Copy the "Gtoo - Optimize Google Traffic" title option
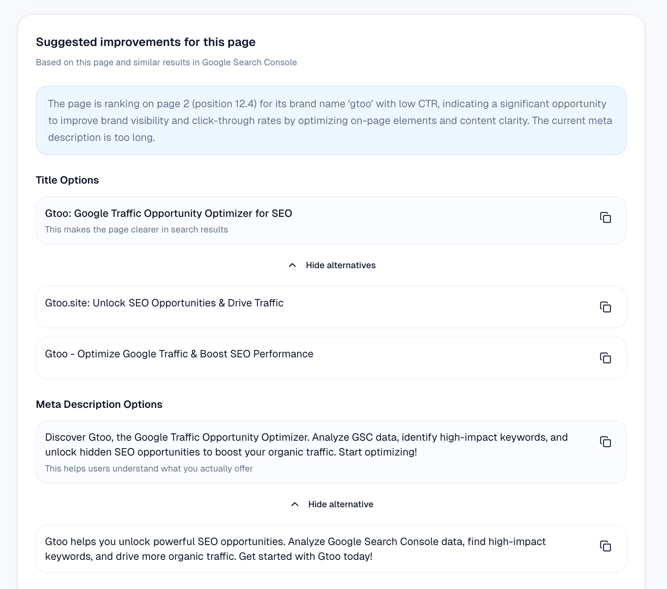Image resolution: width=667 pixels, height=589 pixels. point(606,358)
